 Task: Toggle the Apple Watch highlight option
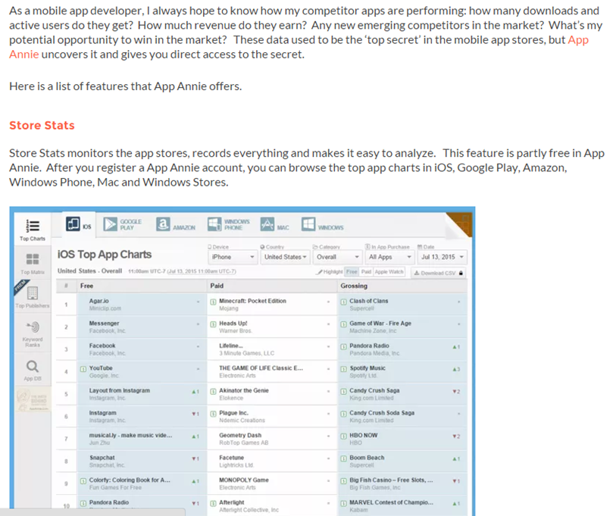[389, 271]
